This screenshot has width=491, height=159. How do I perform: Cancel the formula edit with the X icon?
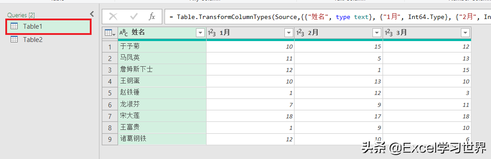click(x=113, y=16)
